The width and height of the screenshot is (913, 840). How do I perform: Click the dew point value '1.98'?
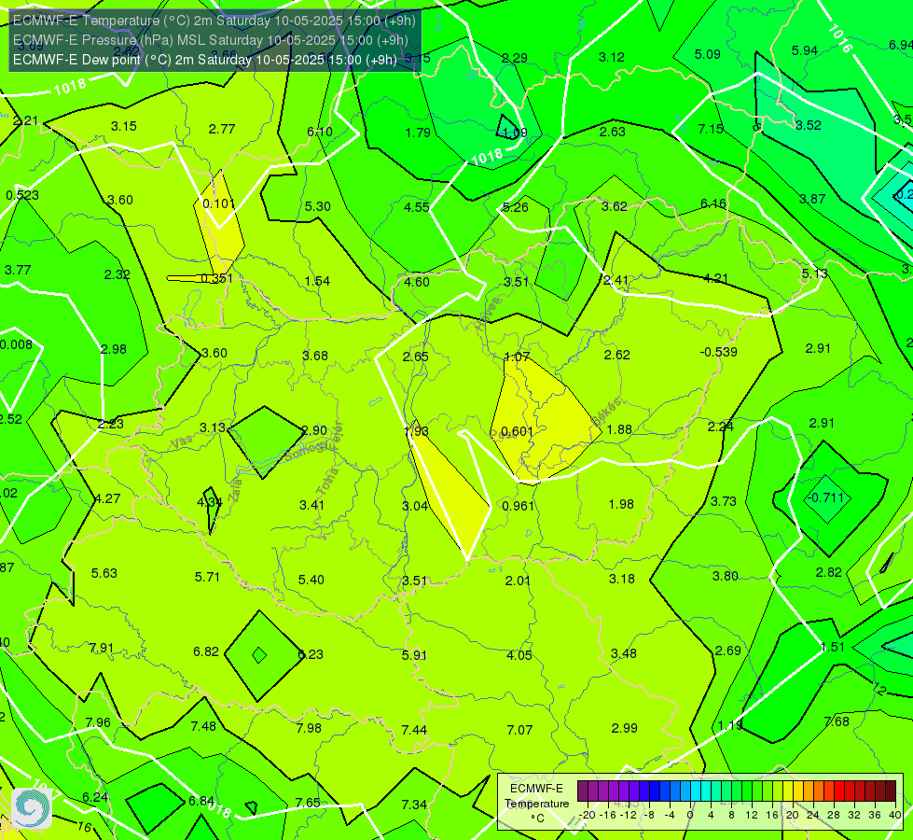point(621,504)
